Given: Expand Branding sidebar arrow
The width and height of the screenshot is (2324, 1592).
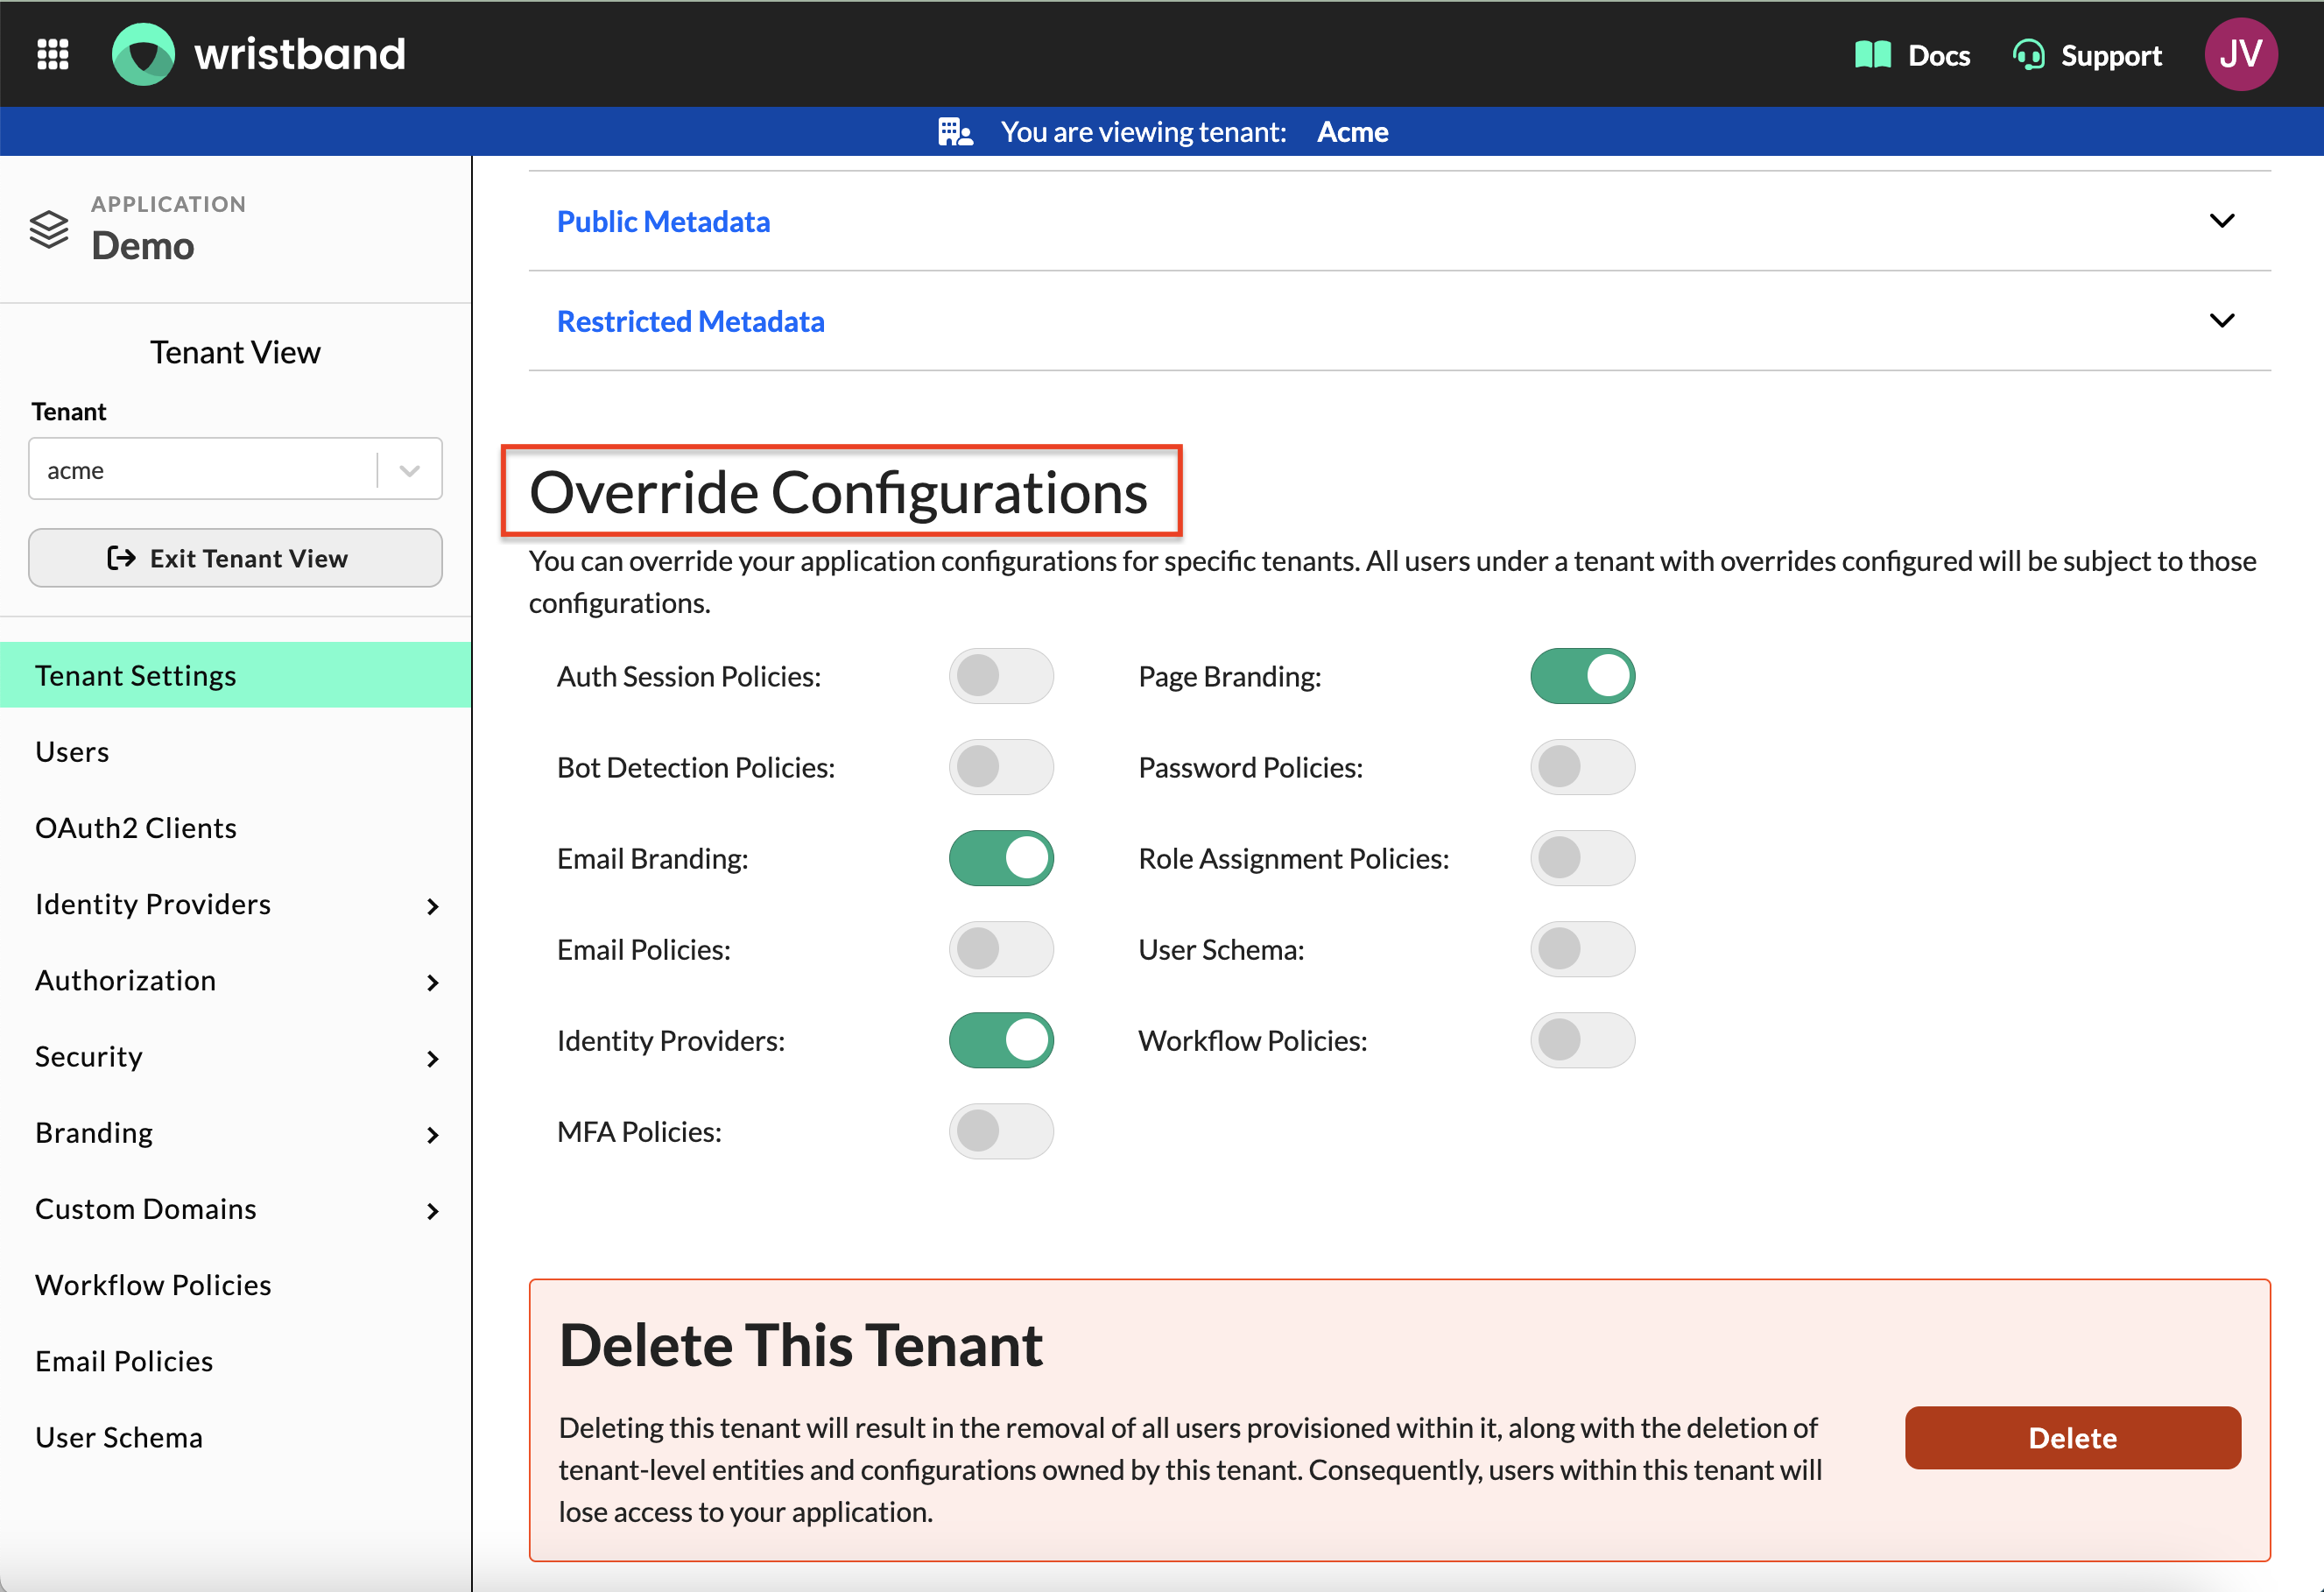Looking at the screenshot, I should (x=432, y=1134).
